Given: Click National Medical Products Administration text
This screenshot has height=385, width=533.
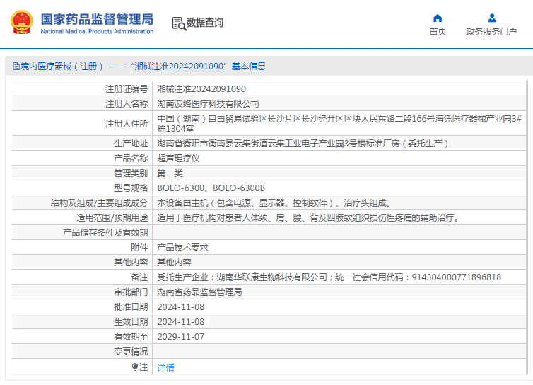Looking at the screenshot, I should click(97, 31).
